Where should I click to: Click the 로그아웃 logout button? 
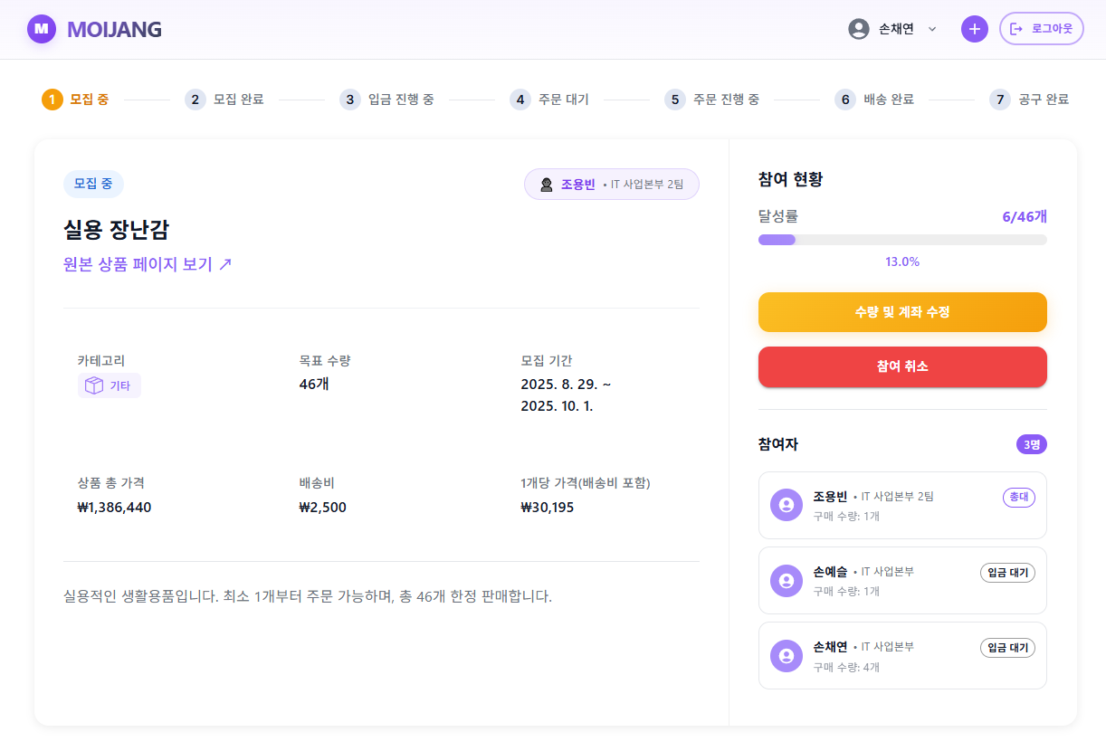tap(1042, 29)
